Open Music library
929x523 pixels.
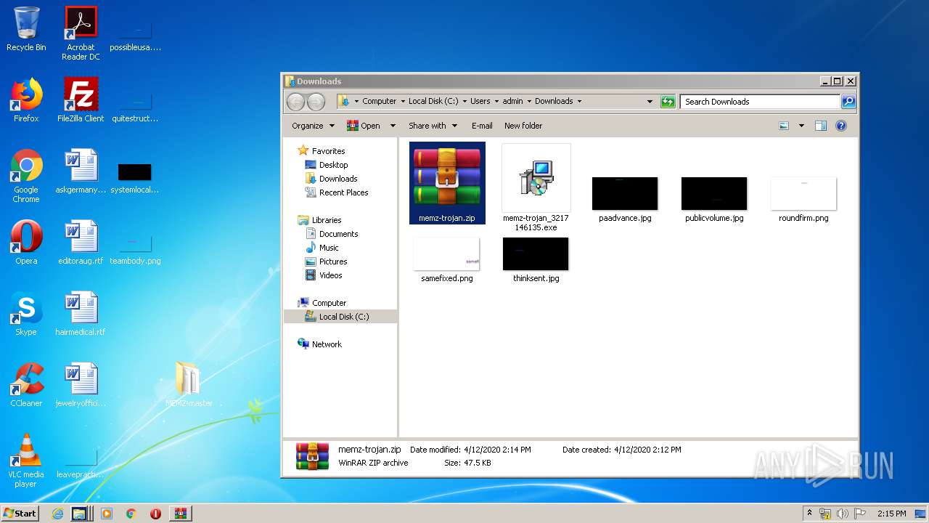coord(329,248)
